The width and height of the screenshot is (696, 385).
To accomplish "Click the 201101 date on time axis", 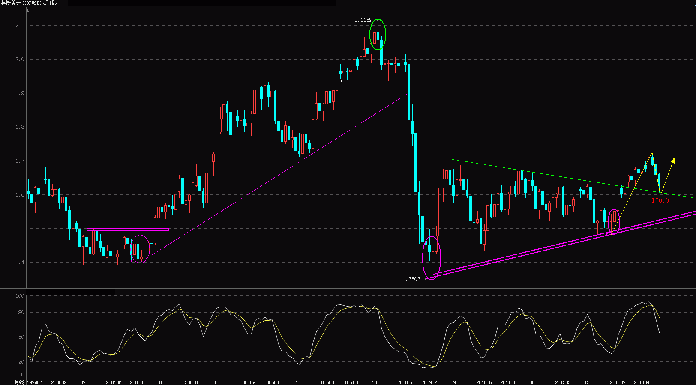I will click(508, 382).
